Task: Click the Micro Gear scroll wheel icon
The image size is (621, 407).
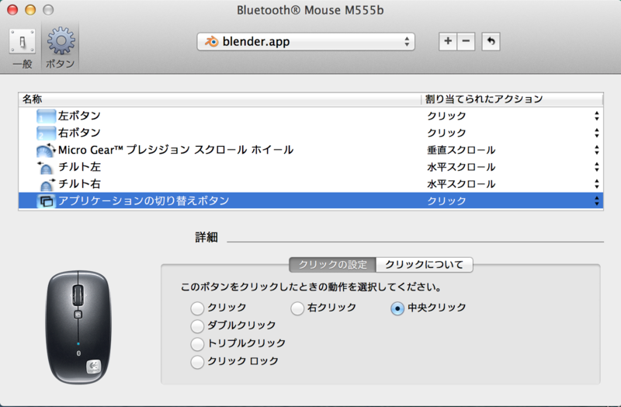Action: (46, 150)
